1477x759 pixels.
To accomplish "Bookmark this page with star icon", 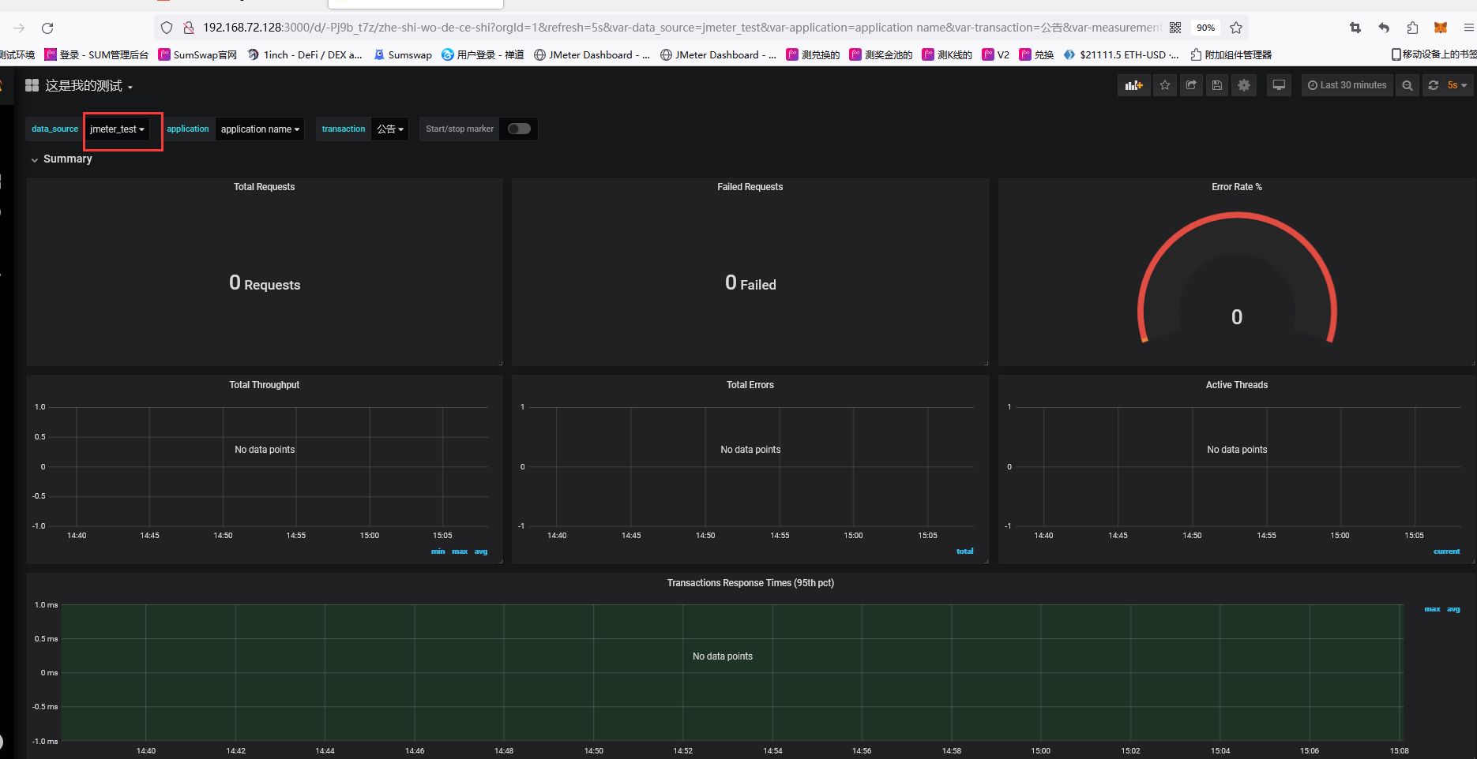I will [1236, 28].
